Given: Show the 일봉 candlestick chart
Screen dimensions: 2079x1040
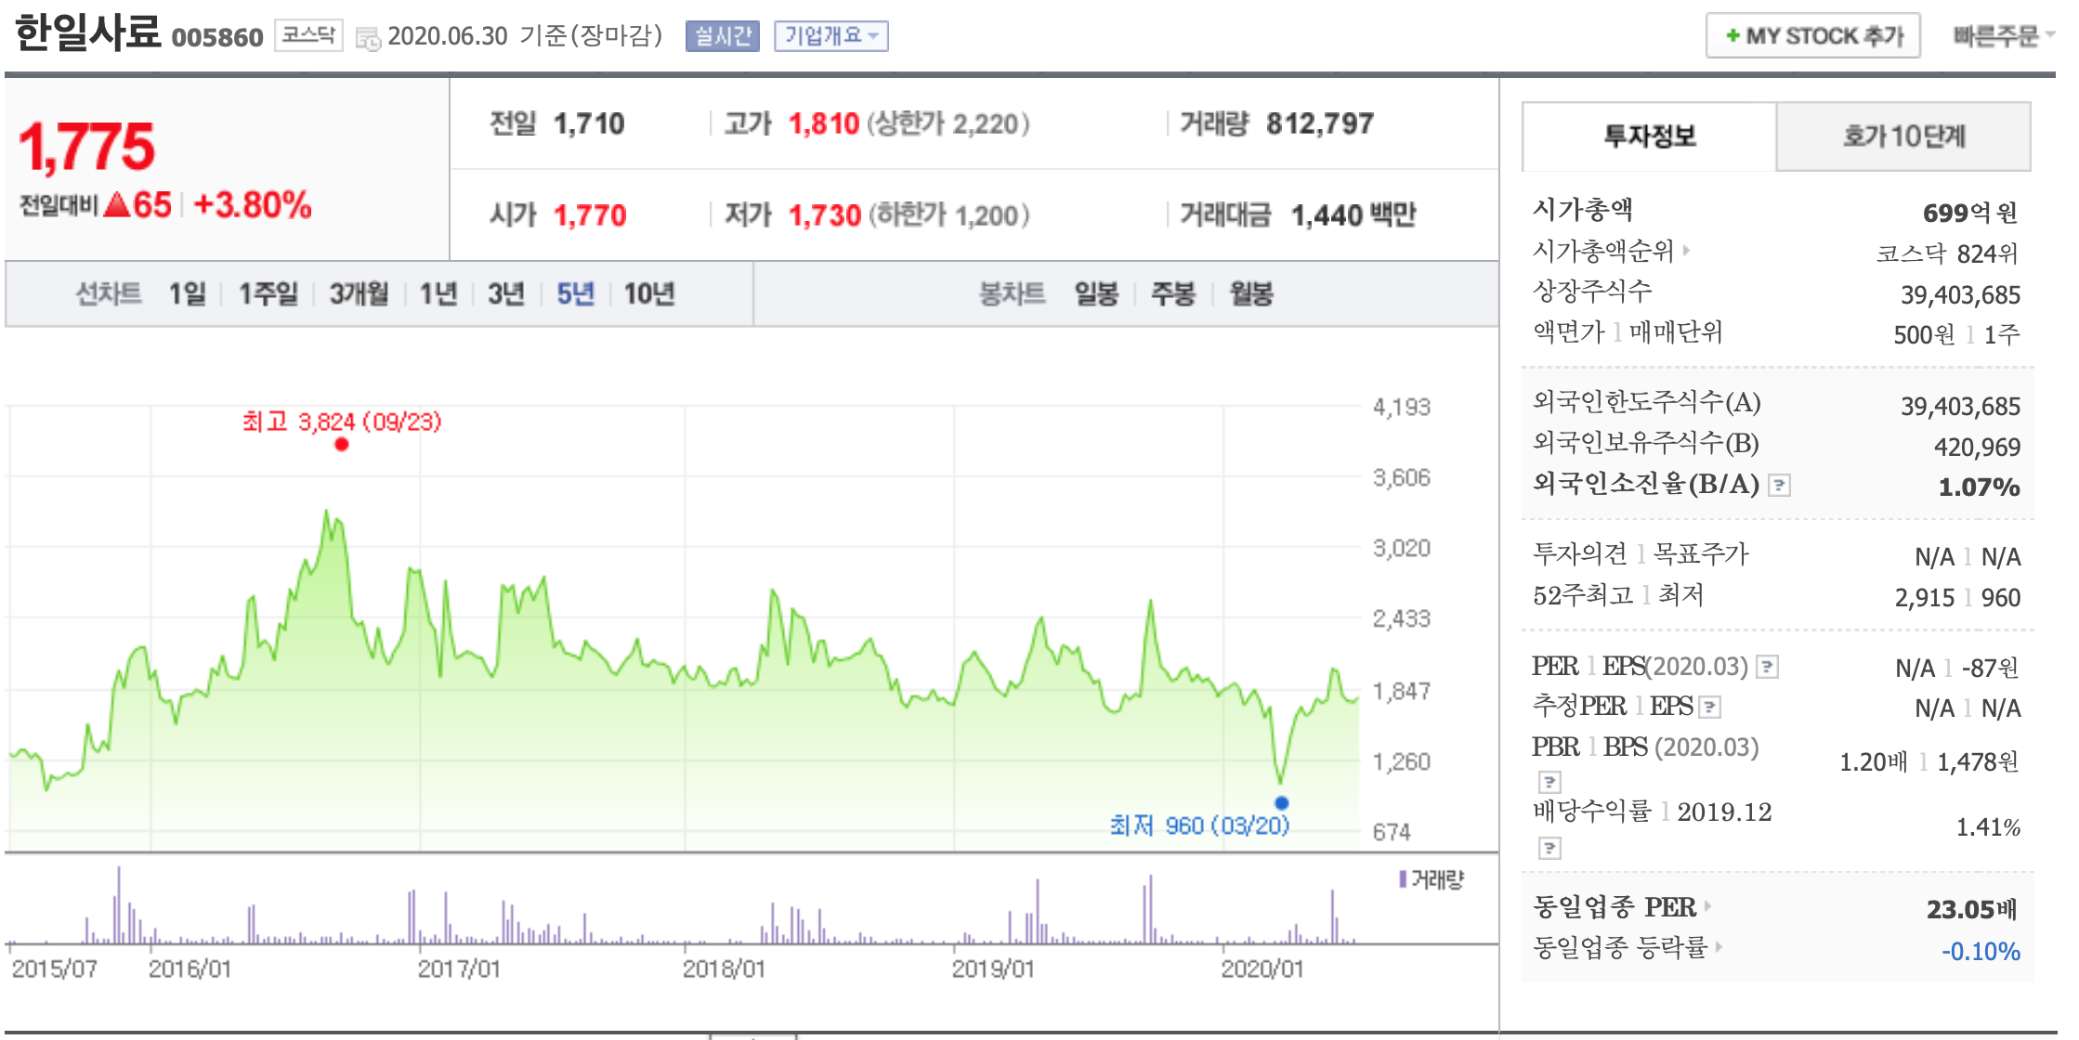Looking at the screenshot, I should tap(1096, 294).
